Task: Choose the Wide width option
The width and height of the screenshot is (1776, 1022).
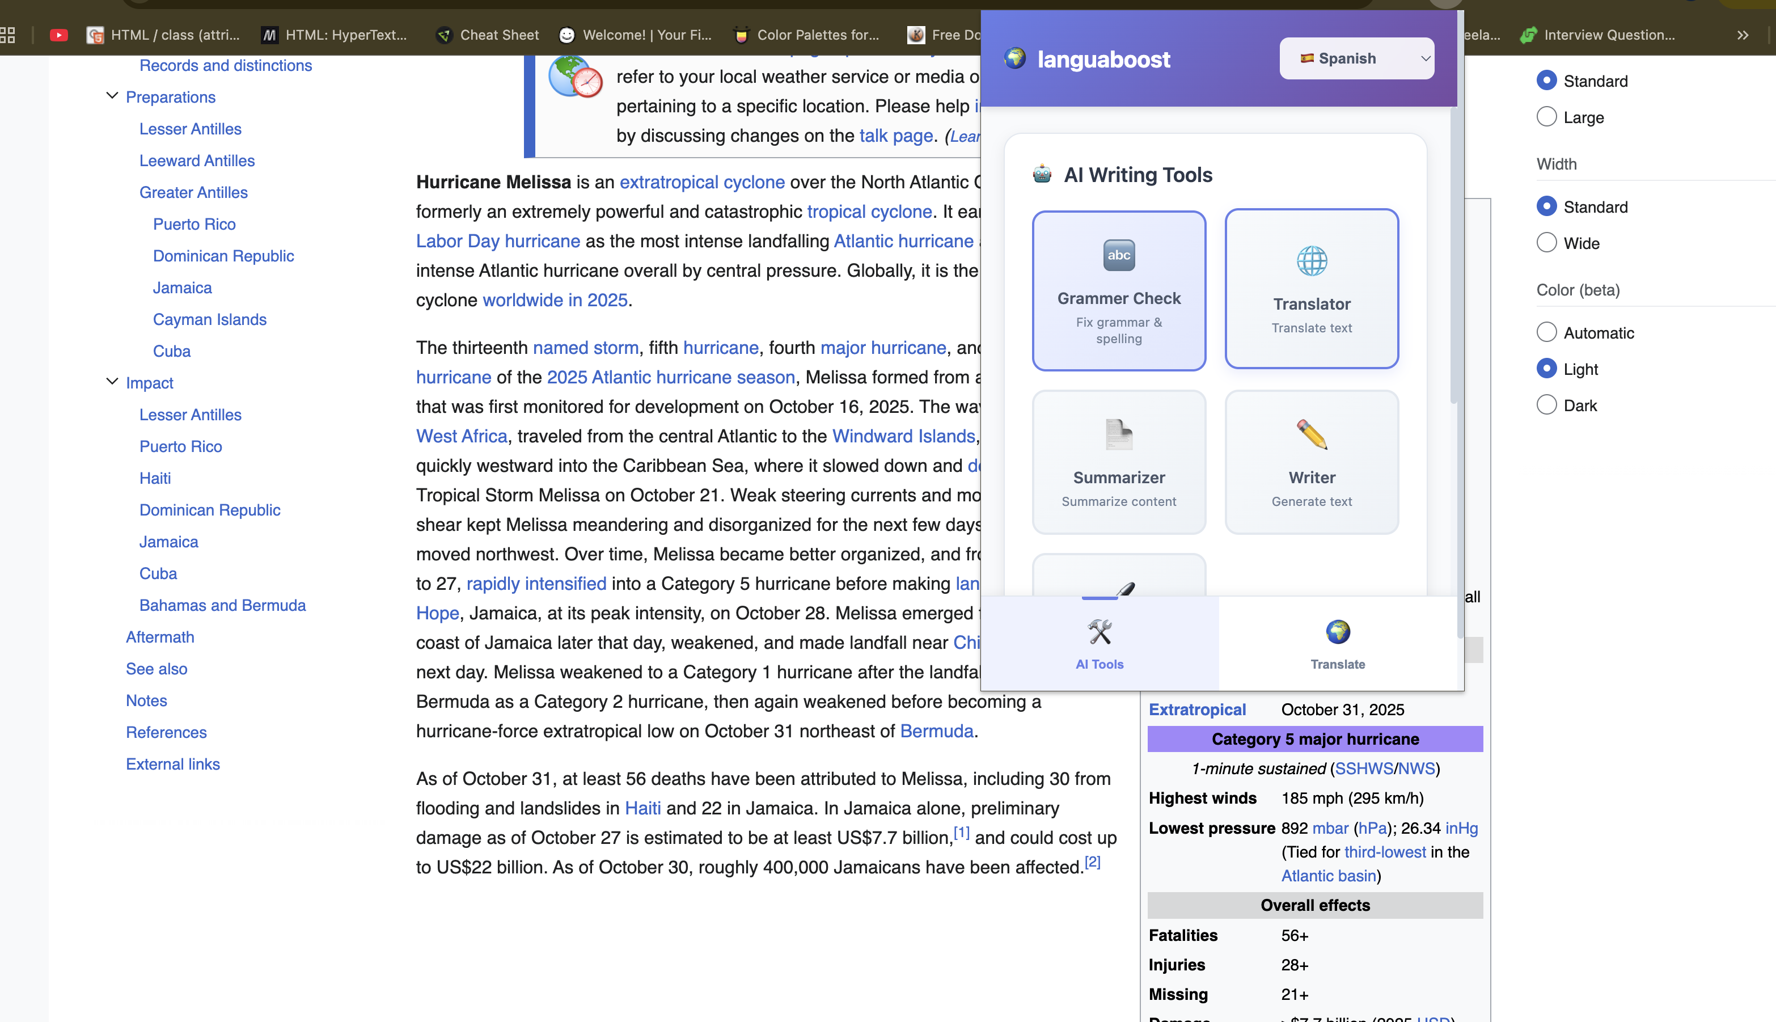Action: pyautogui.click(x=1546, y=243)
